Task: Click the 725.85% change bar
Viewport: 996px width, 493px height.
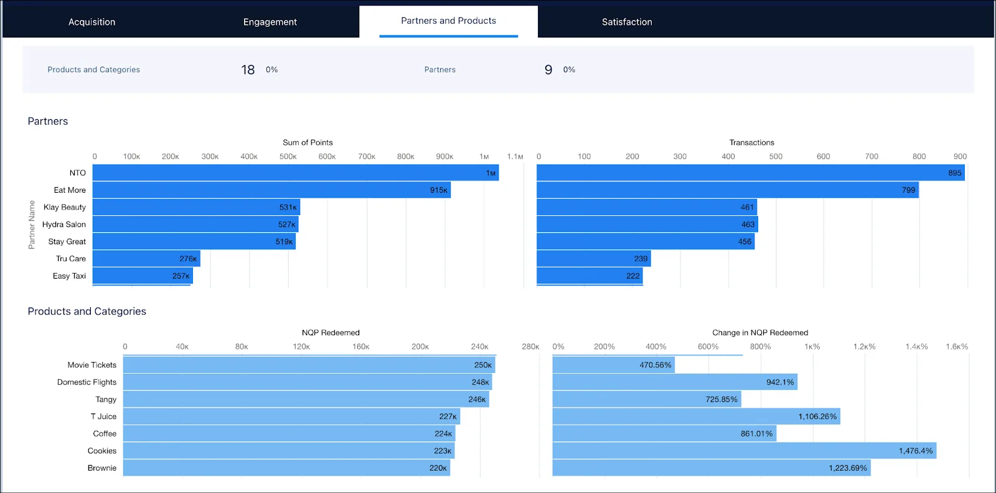Action: (647, 399)
